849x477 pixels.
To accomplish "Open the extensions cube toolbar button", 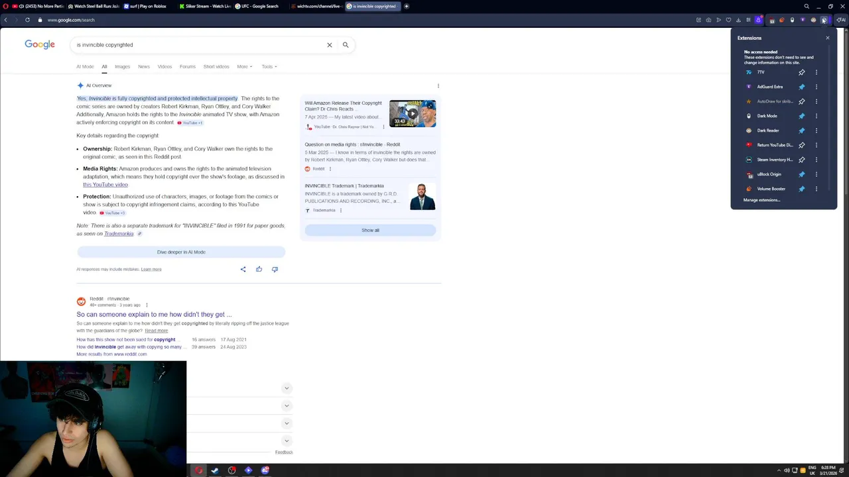I will tap(824, 20).
